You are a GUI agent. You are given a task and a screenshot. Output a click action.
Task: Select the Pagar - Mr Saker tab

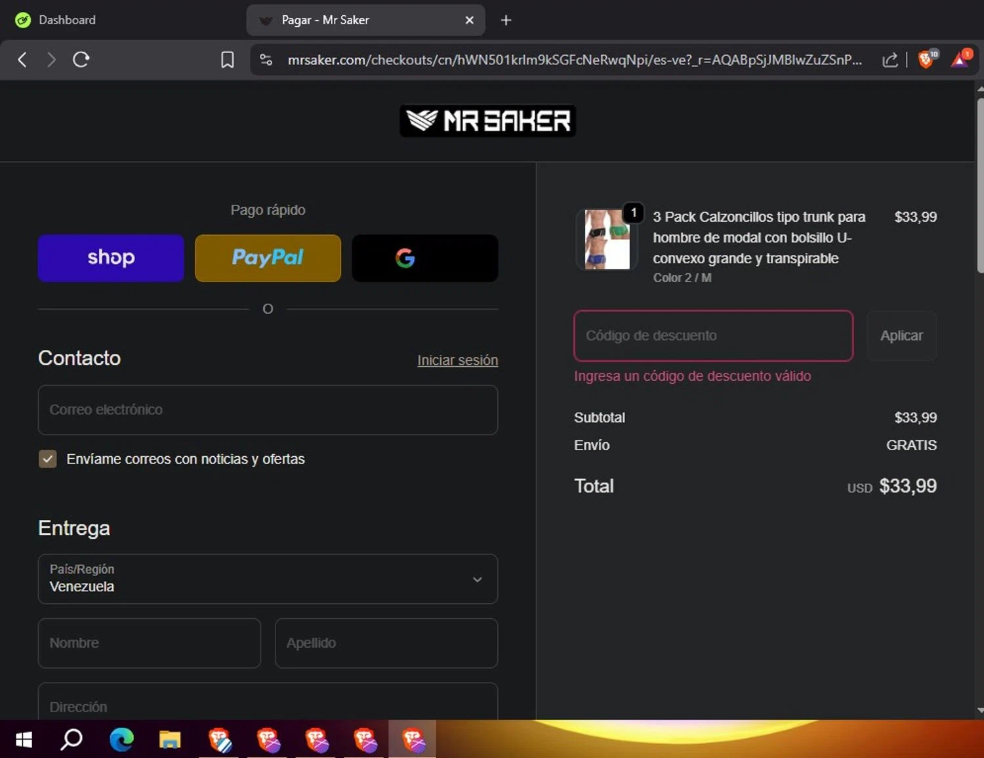[365, 20]
